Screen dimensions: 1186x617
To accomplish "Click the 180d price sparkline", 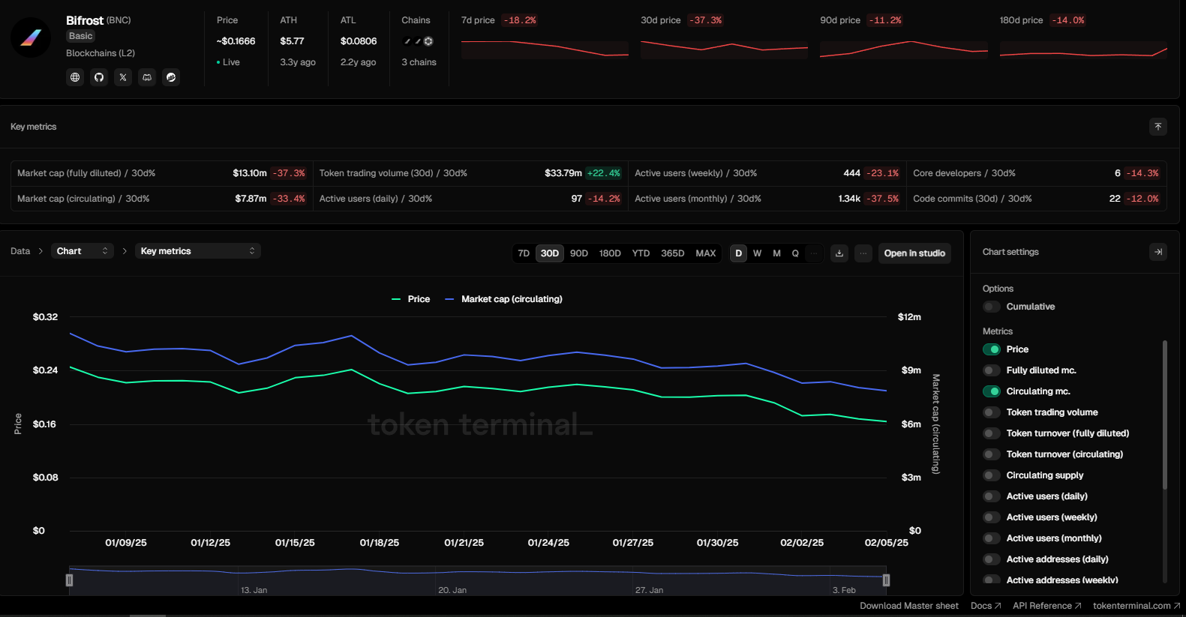I will point(1083,49).
